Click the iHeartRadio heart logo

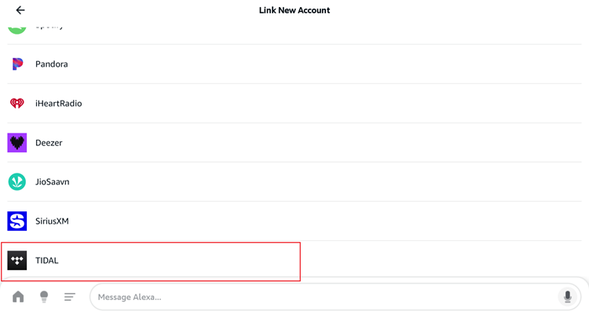[17, 104]
